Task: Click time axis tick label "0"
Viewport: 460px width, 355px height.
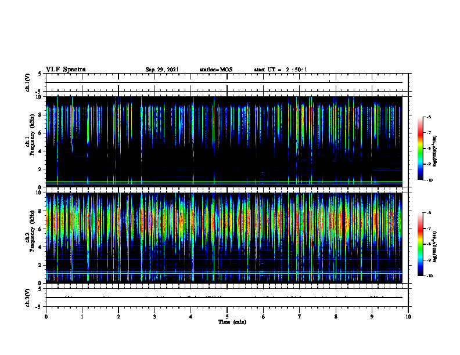Action: [46, 317]
